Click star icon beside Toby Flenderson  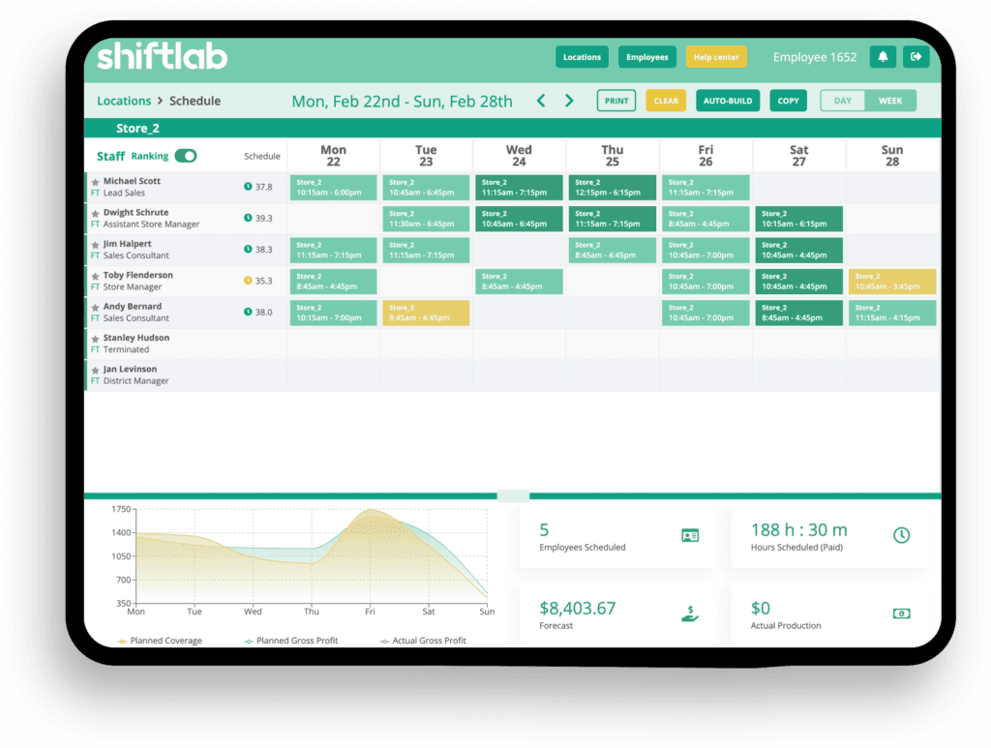[x=96, y=276]
